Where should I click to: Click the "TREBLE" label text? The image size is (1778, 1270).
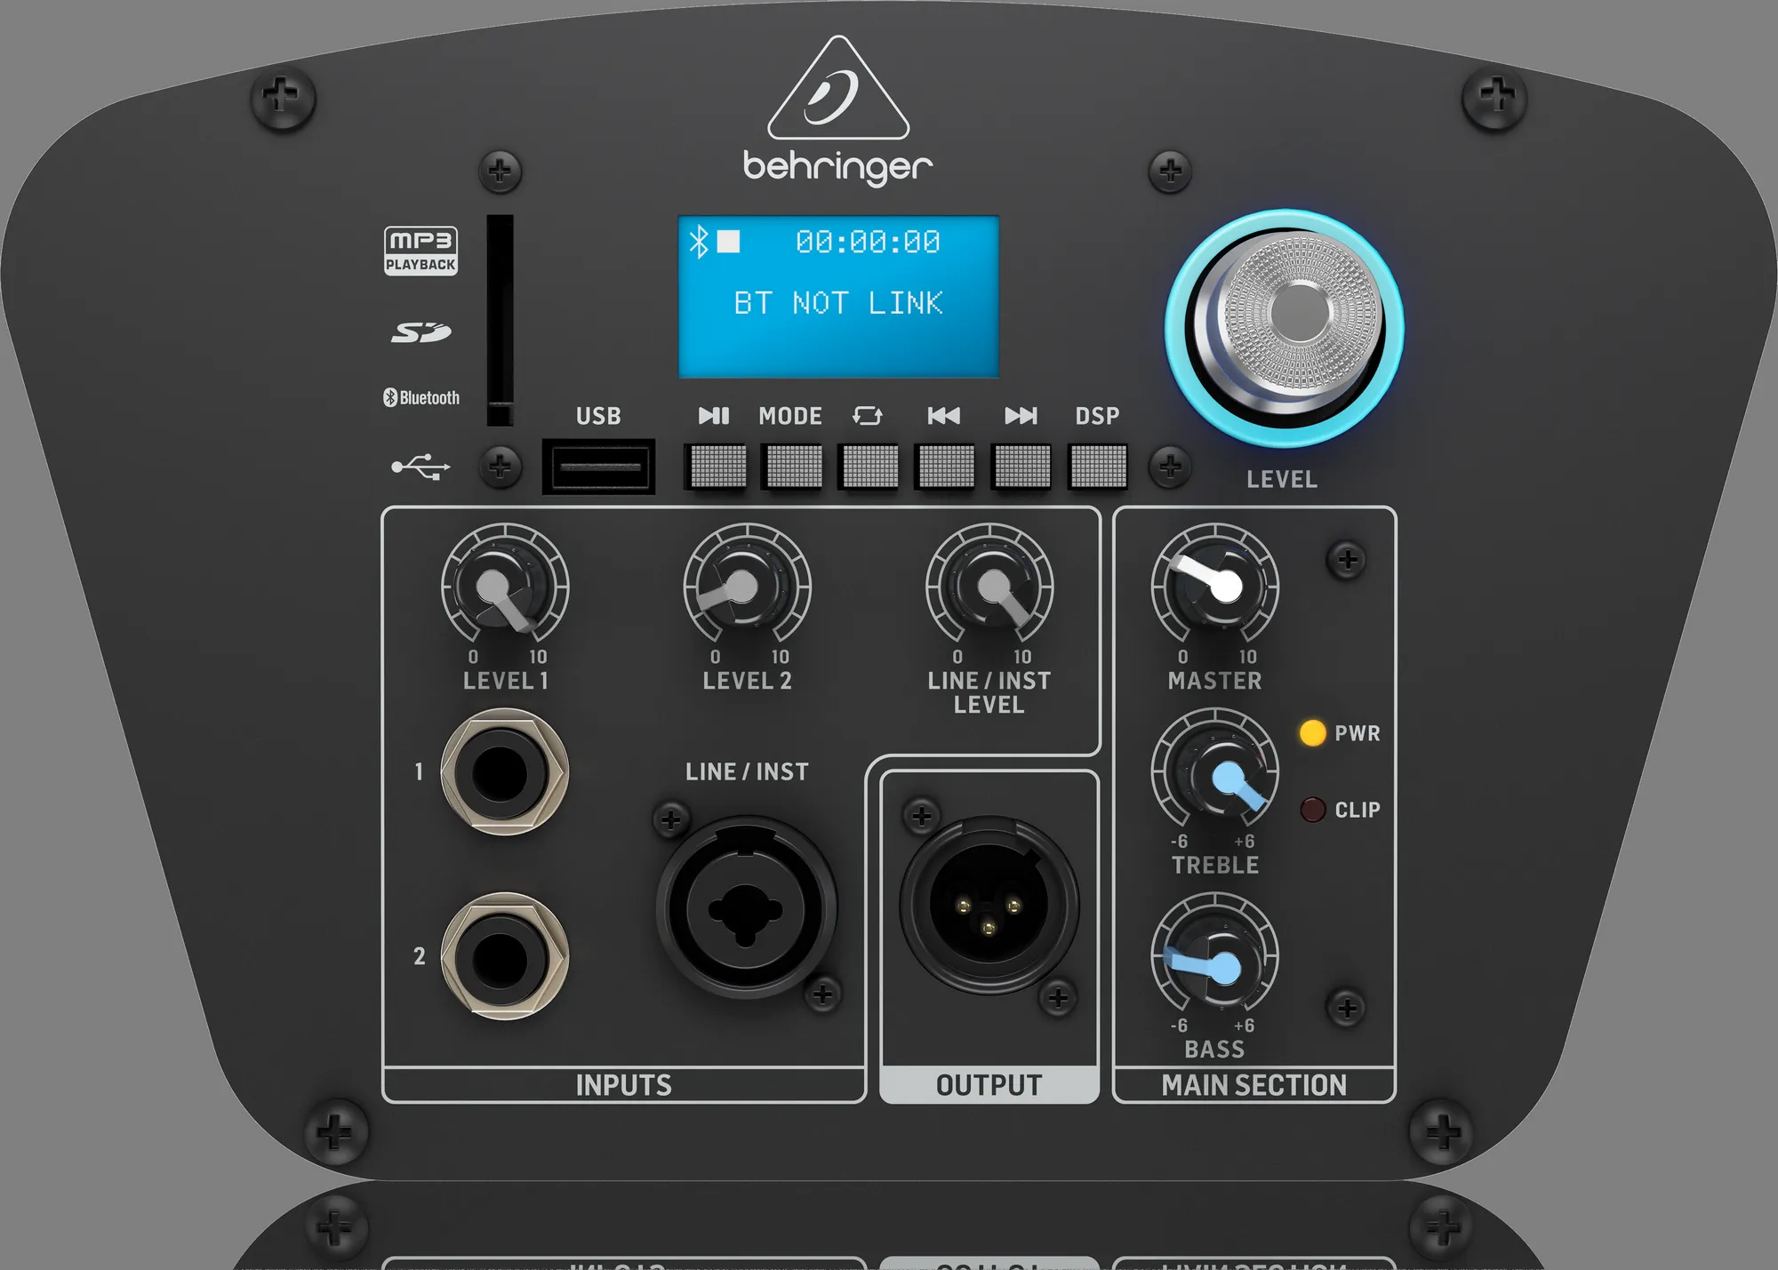coord(1215,865)
